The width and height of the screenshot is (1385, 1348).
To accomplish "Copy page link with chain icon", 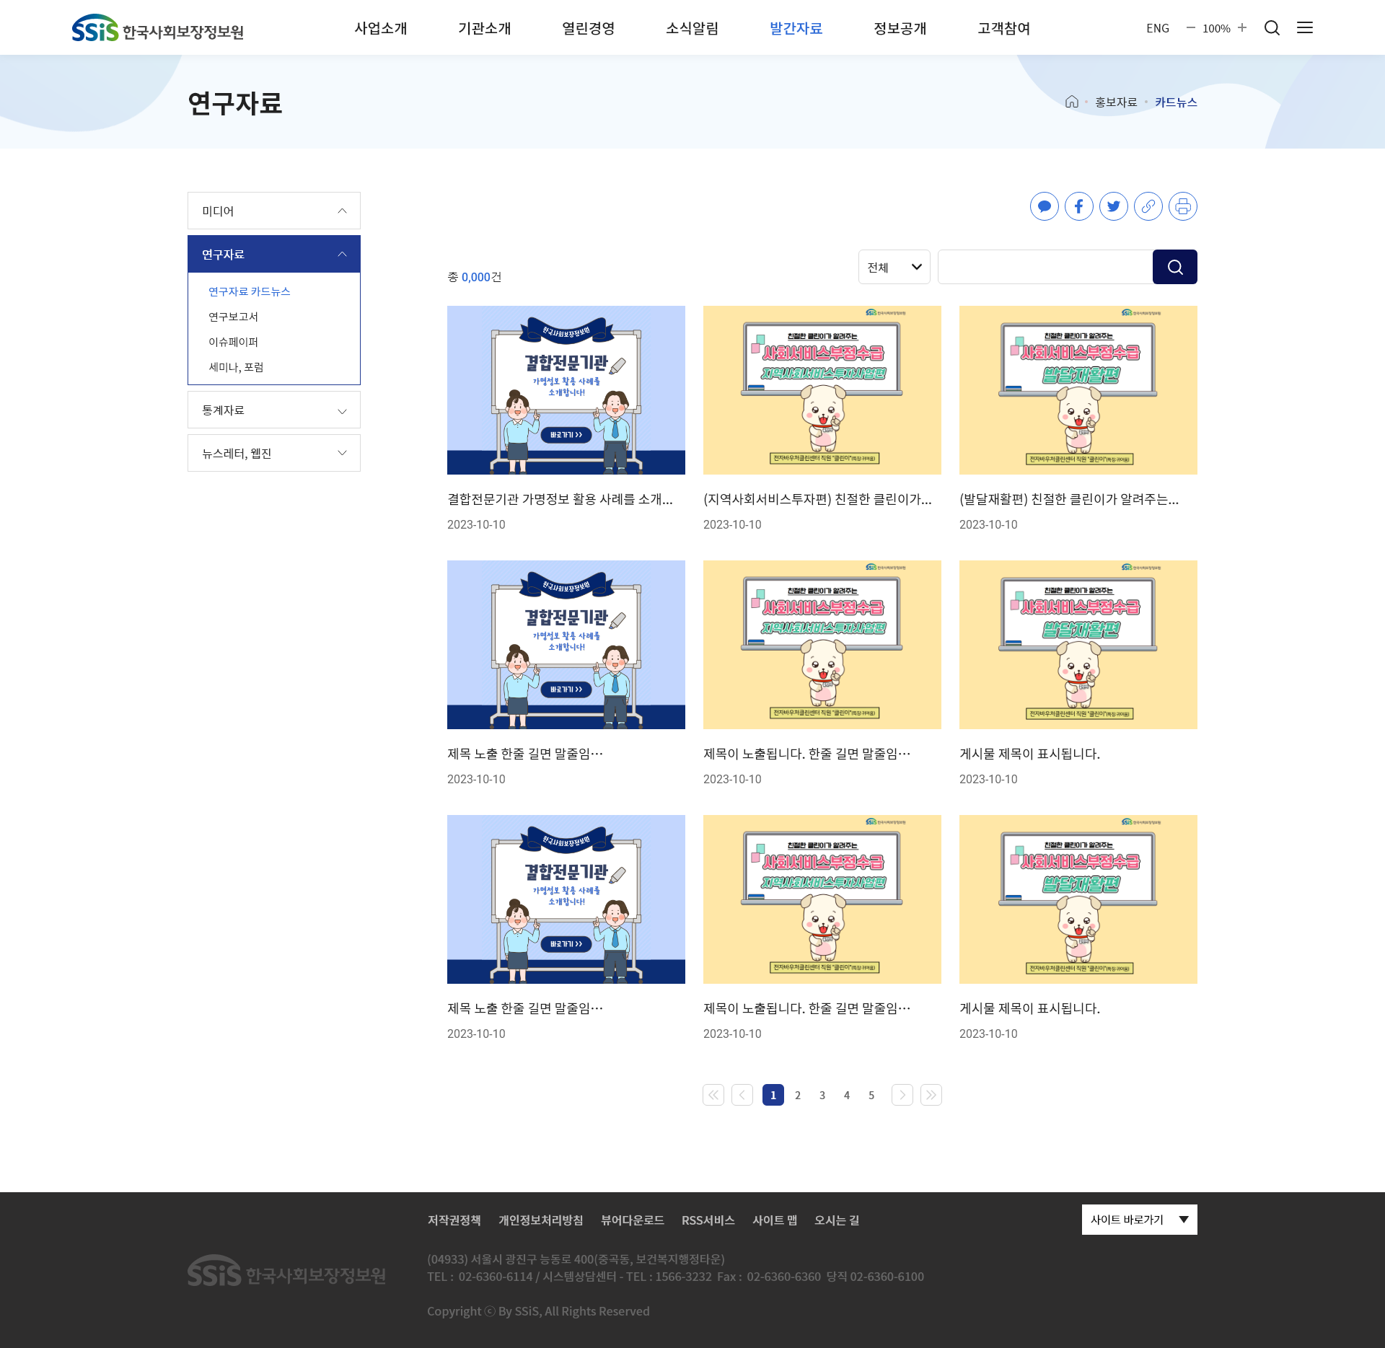I will (1148, 206).
